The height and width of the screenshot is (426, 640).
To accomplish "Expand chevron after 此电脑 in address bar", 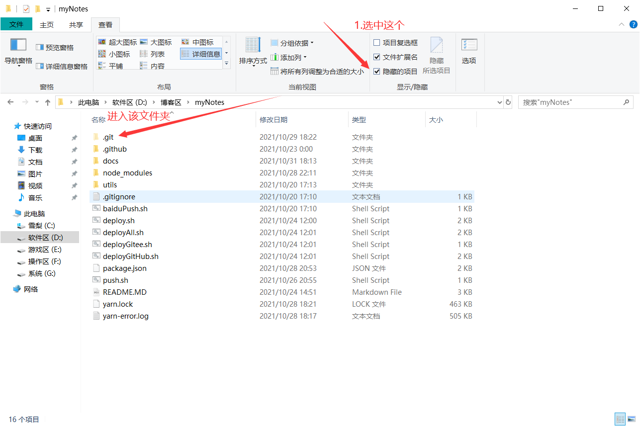I will click(x=106, y=102).
